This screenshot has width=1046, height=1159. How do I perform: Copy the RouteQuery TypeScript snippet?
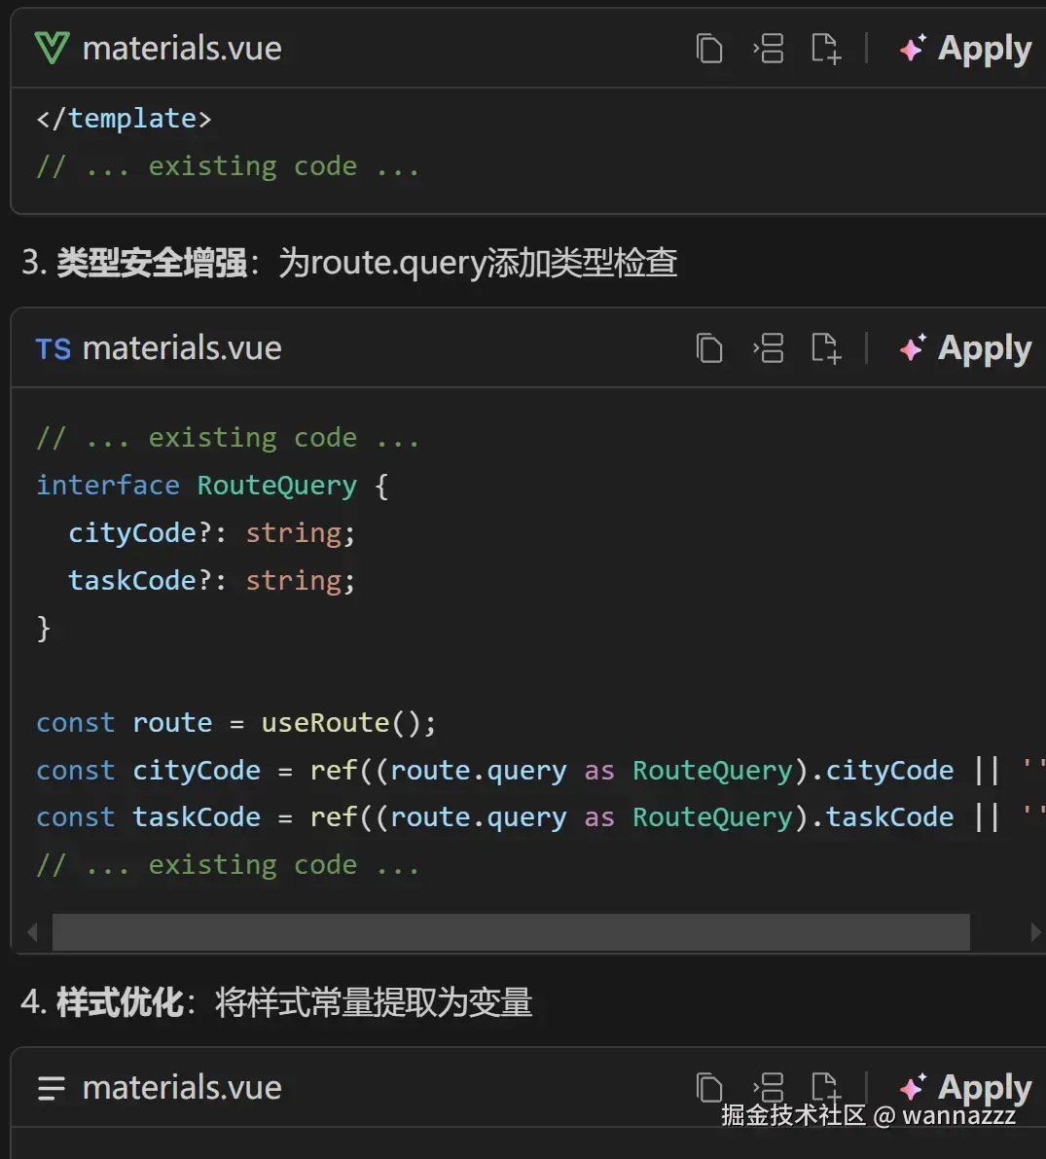pos(709,347)
